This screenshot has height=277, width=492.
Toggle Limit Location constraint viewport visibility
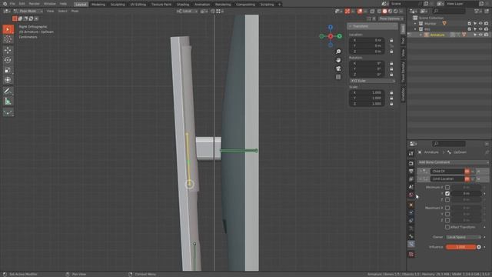tap(467, 179)
